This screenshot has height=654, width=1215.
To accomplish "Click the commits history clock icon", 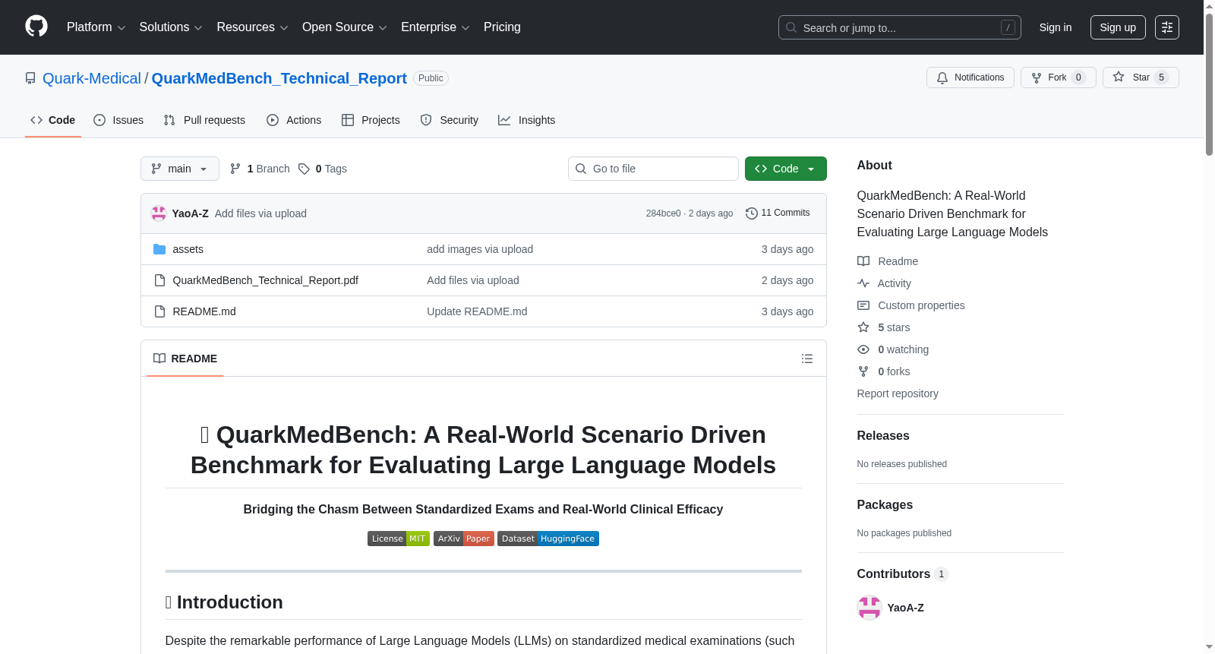I will click(752, 213).
